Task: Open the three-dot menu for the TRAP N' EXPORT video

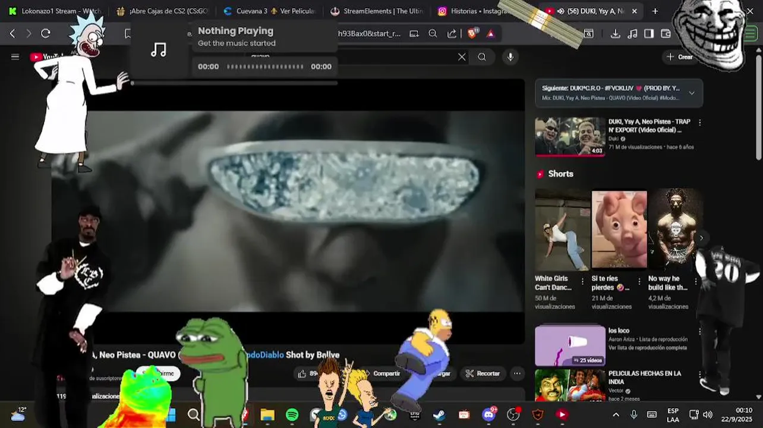Action: (699, 122)
